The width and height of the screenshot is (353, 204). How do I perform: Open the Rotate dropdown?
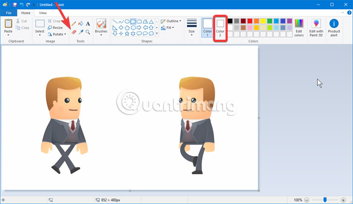coord(57,34)
